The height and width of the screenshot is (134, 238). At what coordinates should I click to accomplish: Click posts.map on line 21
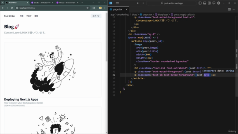click(x=136, y=38)
